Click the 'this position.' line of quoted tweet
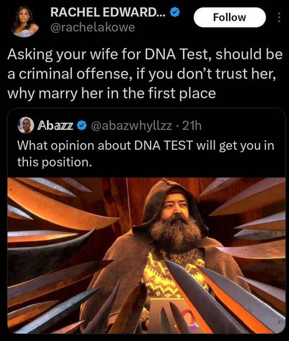Viewport: 289px width, 341px height. (54, 162)
